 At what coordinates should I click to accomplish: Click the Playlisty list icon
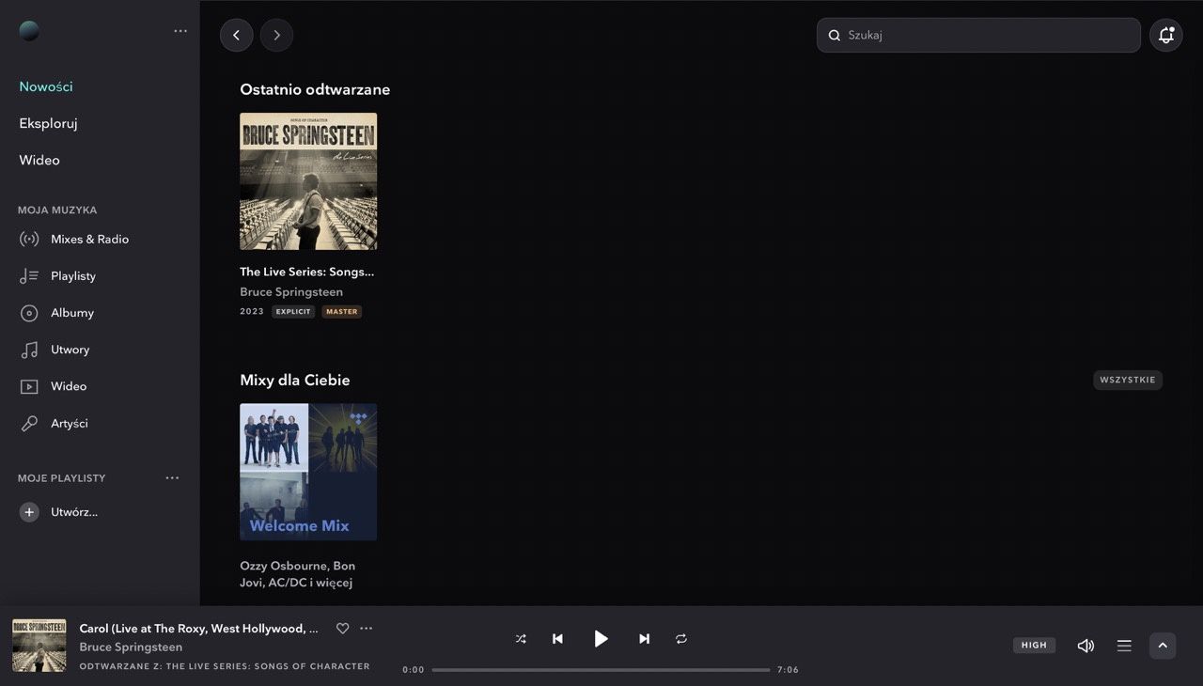pyautogui.click(x=29, y=275)
